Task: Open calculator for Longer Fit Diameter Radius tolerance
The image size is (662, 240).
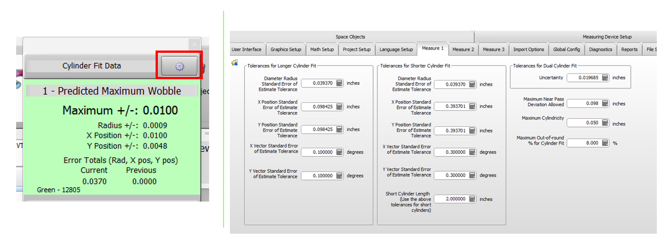Action: 339,83
